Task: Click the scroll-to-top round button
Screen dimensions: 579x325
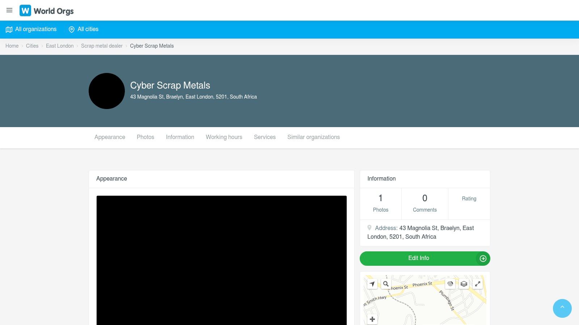Action: coord(562,308)
